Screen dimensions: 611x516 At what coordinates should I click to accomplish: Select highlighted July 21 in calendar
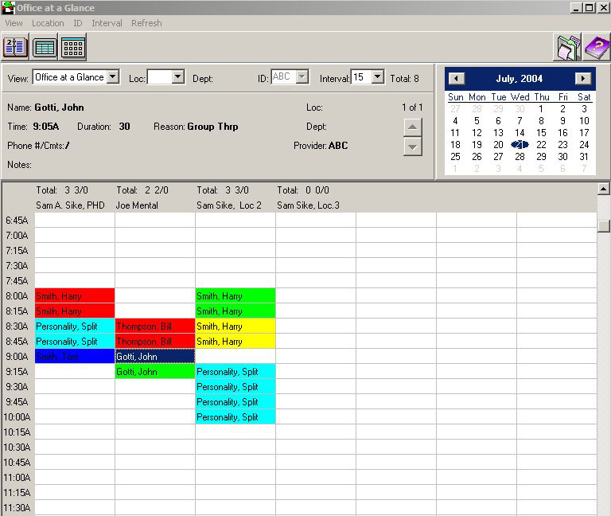pyautogui.click(x=520, y=145)
